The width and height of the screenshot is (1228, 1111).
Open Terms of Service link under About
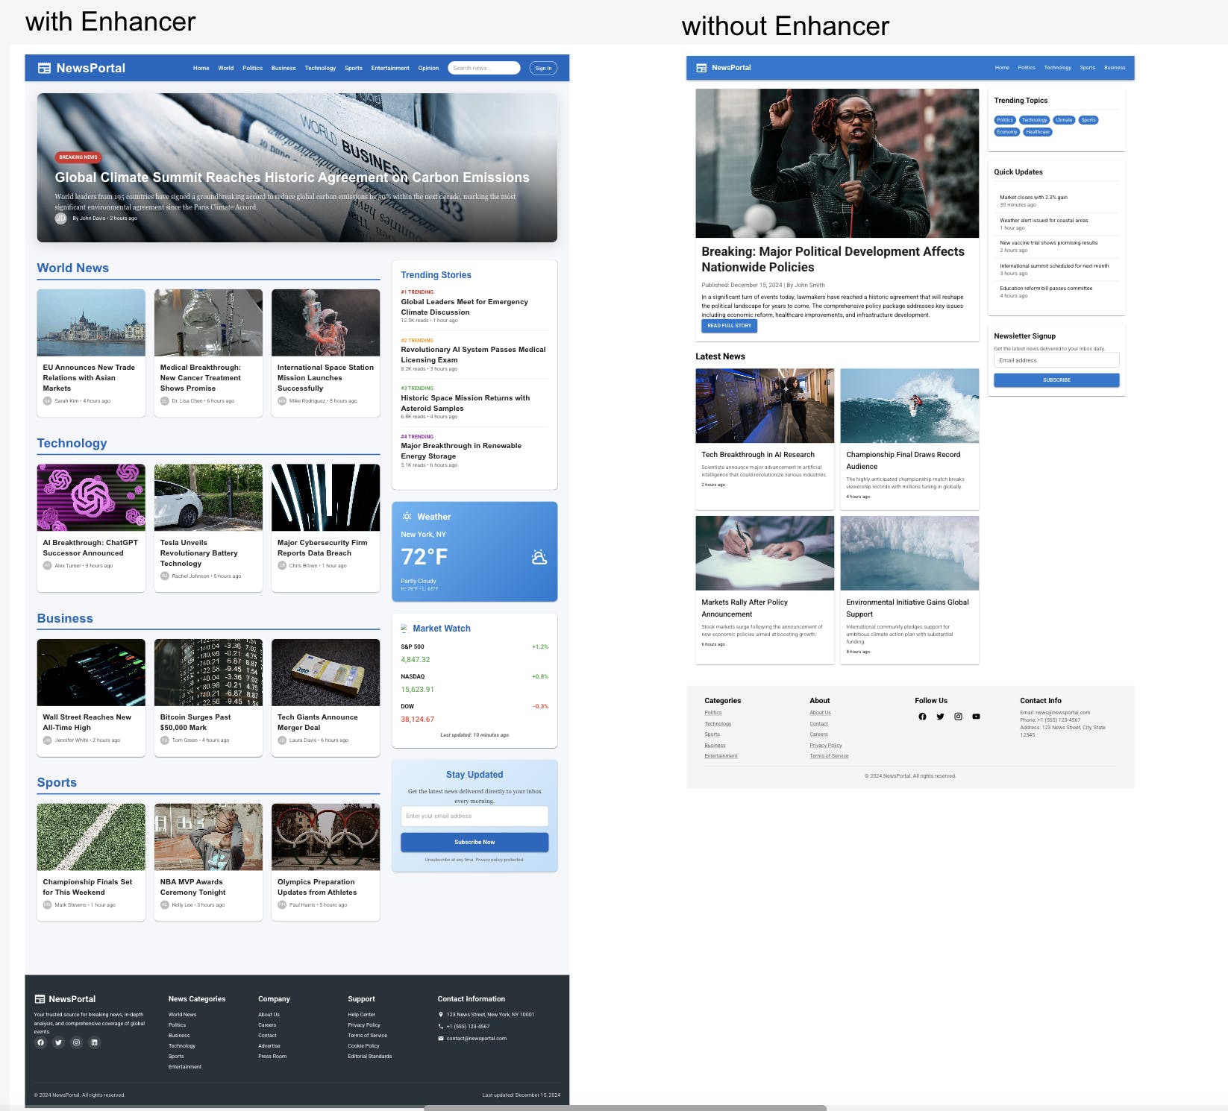pos(829,756)
